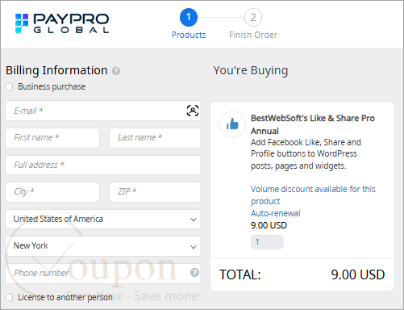Select the Finish Order step tab

(253, 35)
